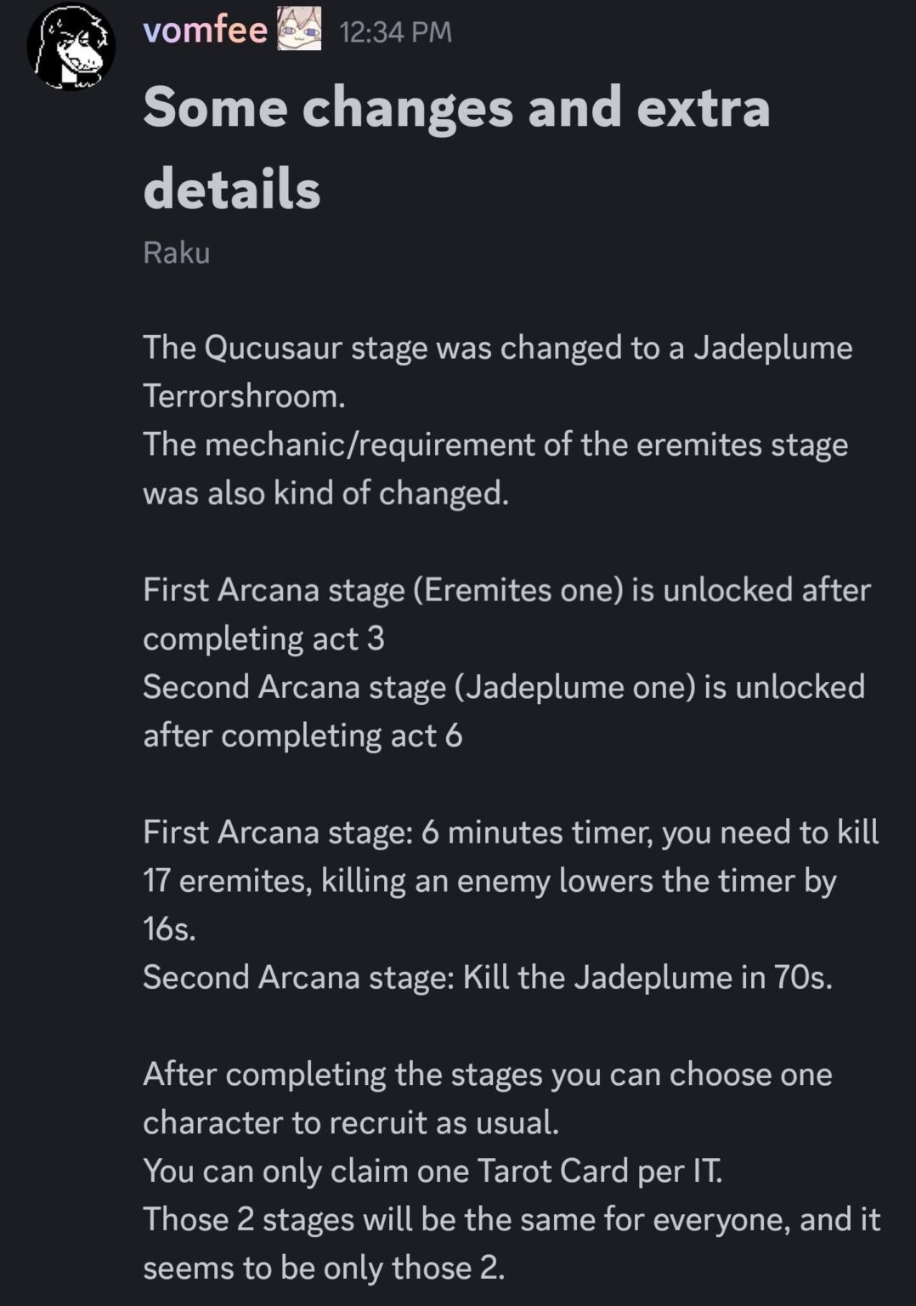This screenshot has width=916, height=1306.
Task: Click the "(Jadeplume one)" text
Action: (575, 687)
